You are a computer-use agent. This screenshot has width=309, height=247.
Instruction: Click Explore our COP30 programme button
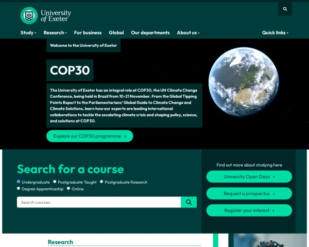[90, 136]
